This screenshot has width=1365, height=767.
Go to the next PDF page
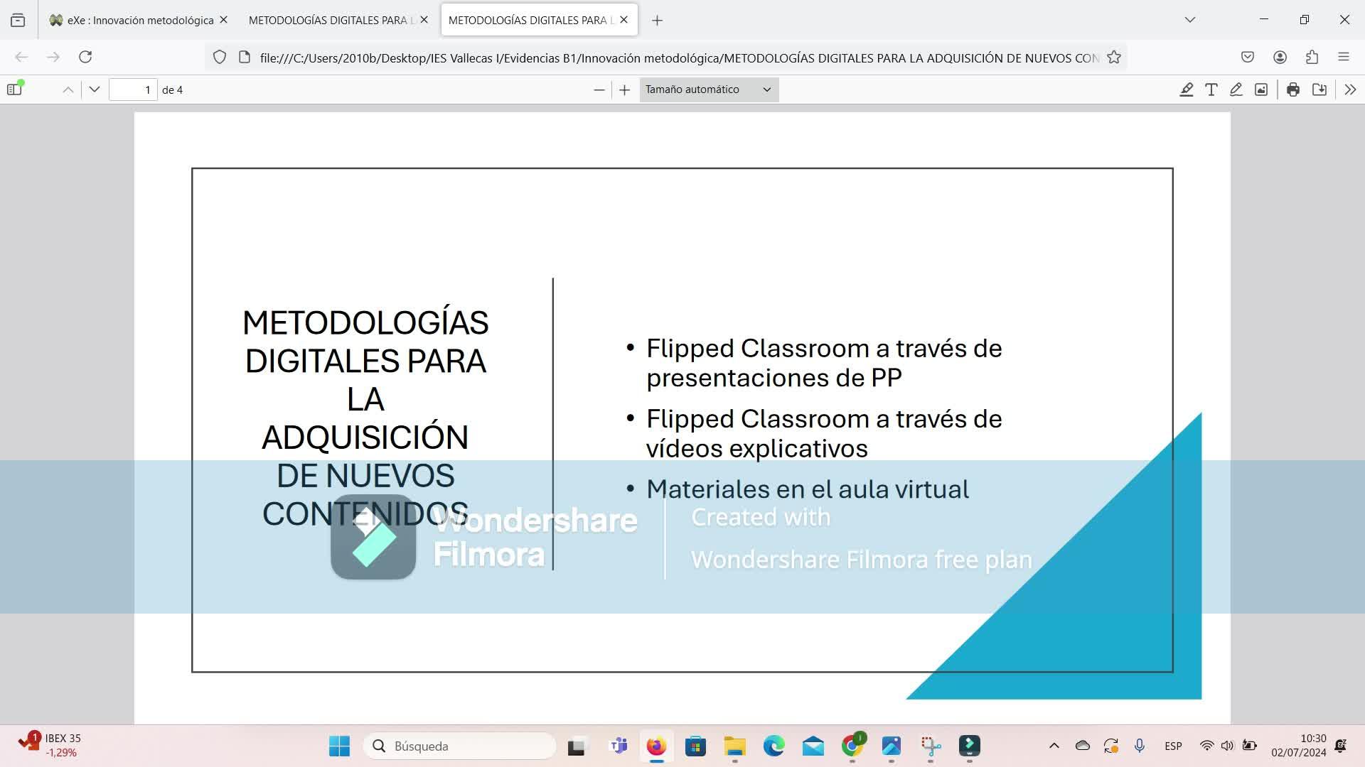pos(94,89)
